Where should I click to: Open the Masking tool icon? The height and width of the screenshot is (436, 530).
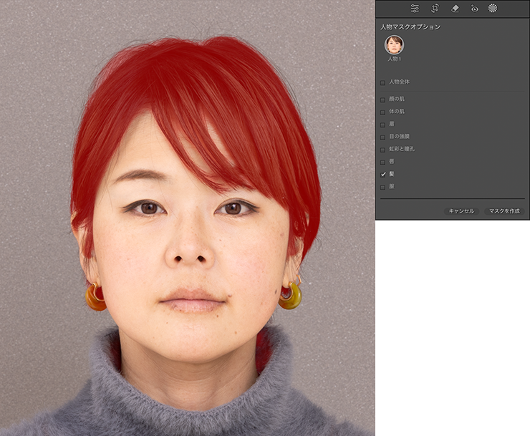493,9
